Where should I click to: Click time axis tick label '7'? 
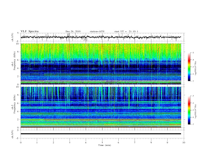135,142
